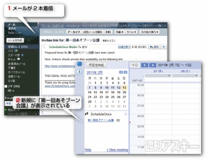207x160 pixels.
Task: Open the 迷惑メール spam folder
Action: (x=14, y=77)
